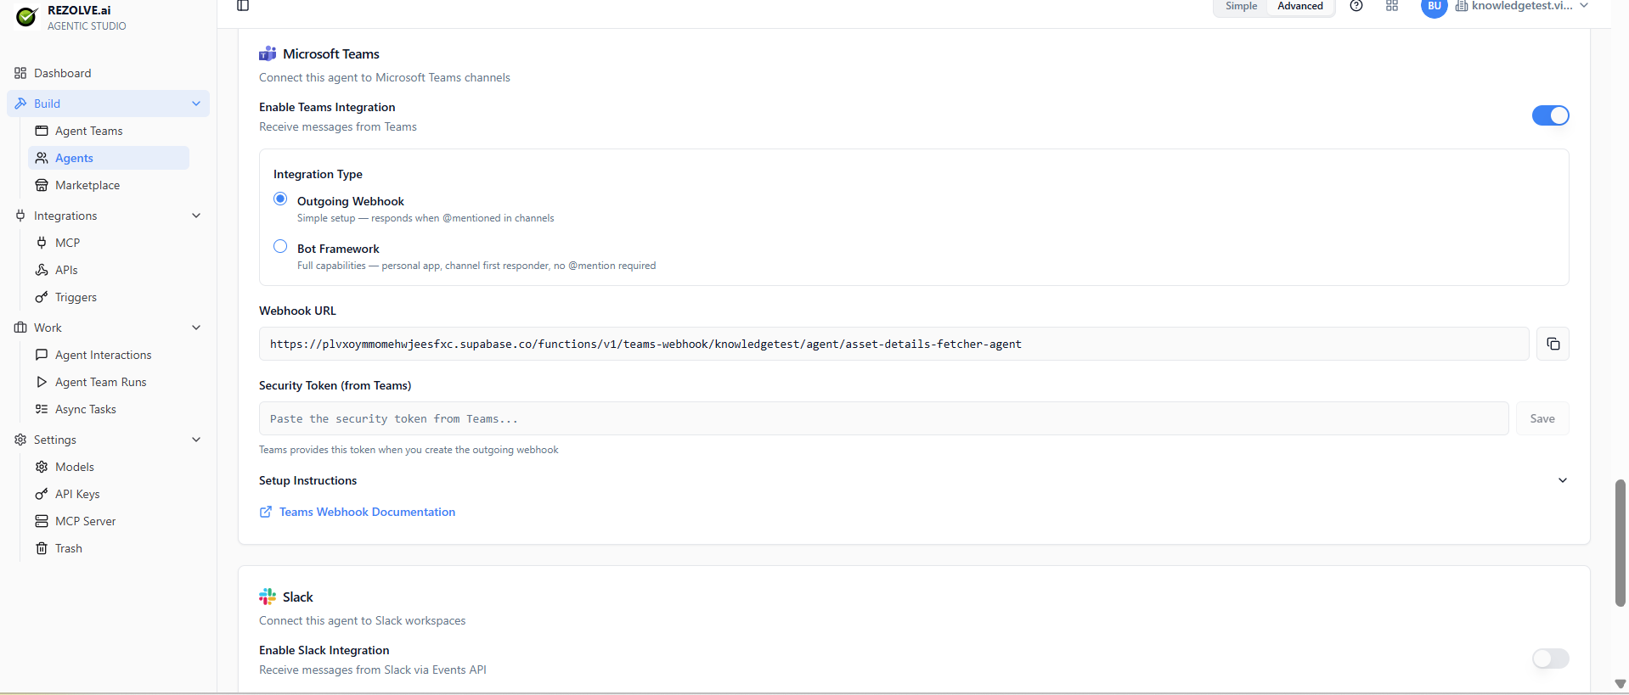This screenshot has height=695, width=1629.
Task: Collapse the Build section chevron
Action: [196, 104]
